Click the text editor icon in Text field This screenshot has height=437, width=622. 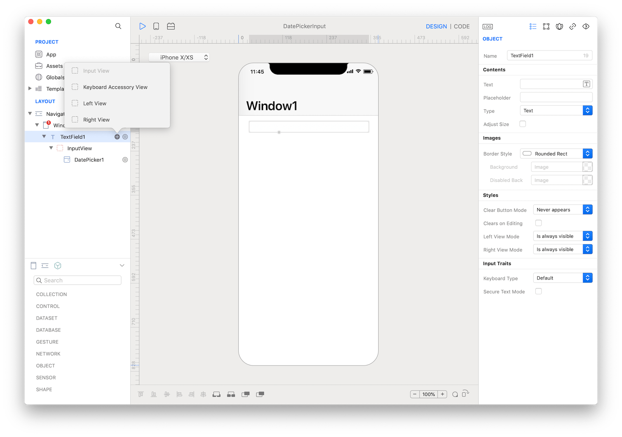pyautogui.click(x=587, y=84)
